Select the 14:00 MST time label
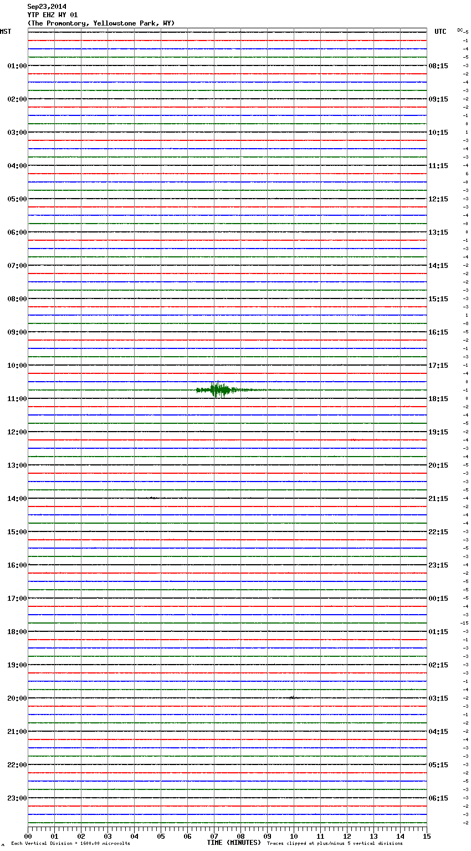This screenshot has width=471, height=851. 17,499
